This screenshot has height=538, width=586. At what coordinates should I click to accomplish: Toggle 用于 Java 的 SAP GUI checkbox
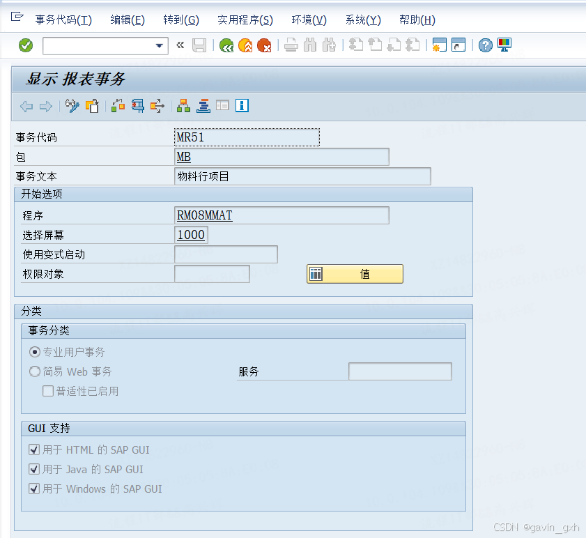click(34, 469)
